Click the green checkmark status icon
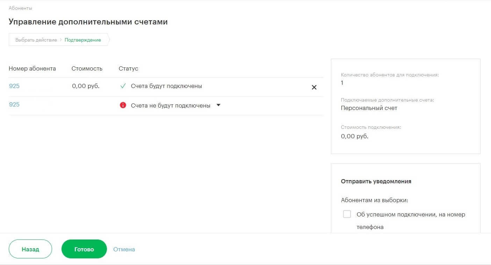491x265 pixels. pyautogui.click(x=123, y=86)
